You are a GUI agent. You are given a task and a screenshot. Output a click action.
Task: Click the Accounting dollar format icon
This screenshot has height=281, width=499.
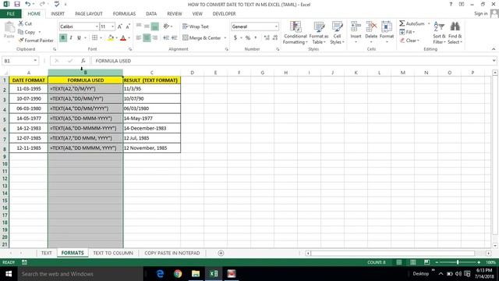(x=235, y=38)
